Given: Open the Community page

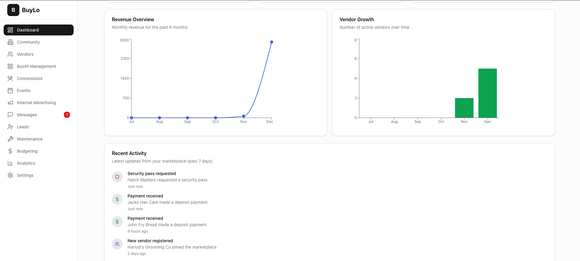Looking at the screenshot, I should 28,42.
